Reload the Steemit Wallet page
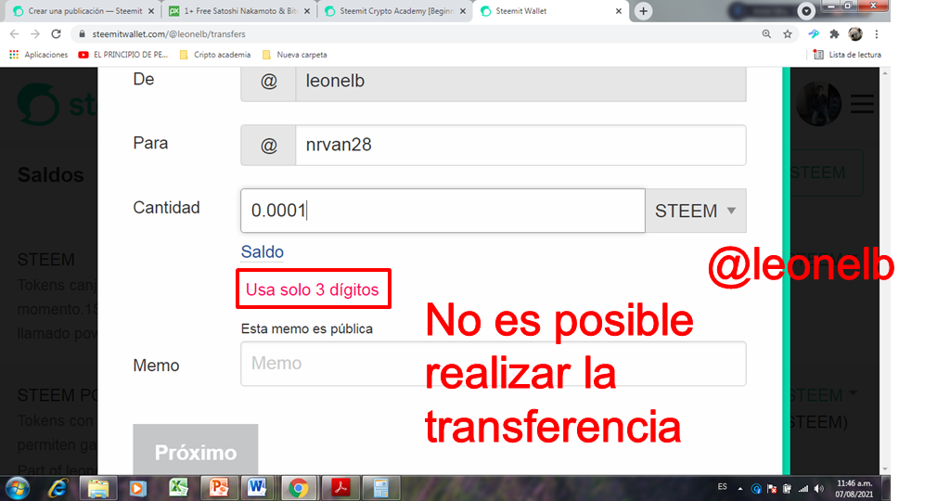The height and width of the screenshot is (501, 950). tap(56, 34)
